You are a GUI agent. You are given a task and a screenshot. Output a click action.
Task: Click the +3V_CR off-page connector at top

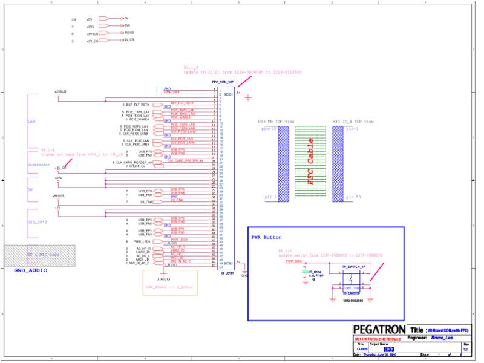[x=103, y=40]
